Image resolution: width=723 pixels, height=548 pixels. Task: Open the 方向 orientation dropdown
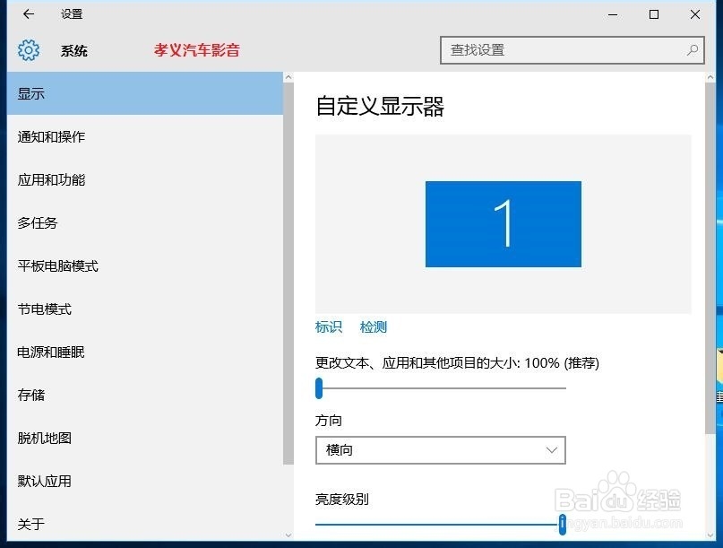[440, 449]
